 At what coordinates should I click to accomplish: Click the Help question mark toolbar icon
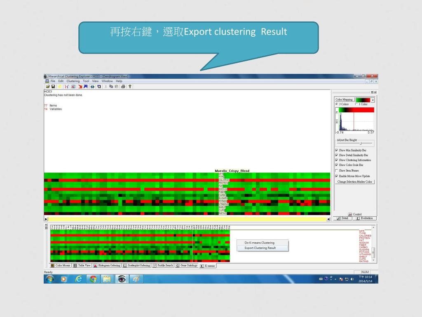click(x=130, y=87)
